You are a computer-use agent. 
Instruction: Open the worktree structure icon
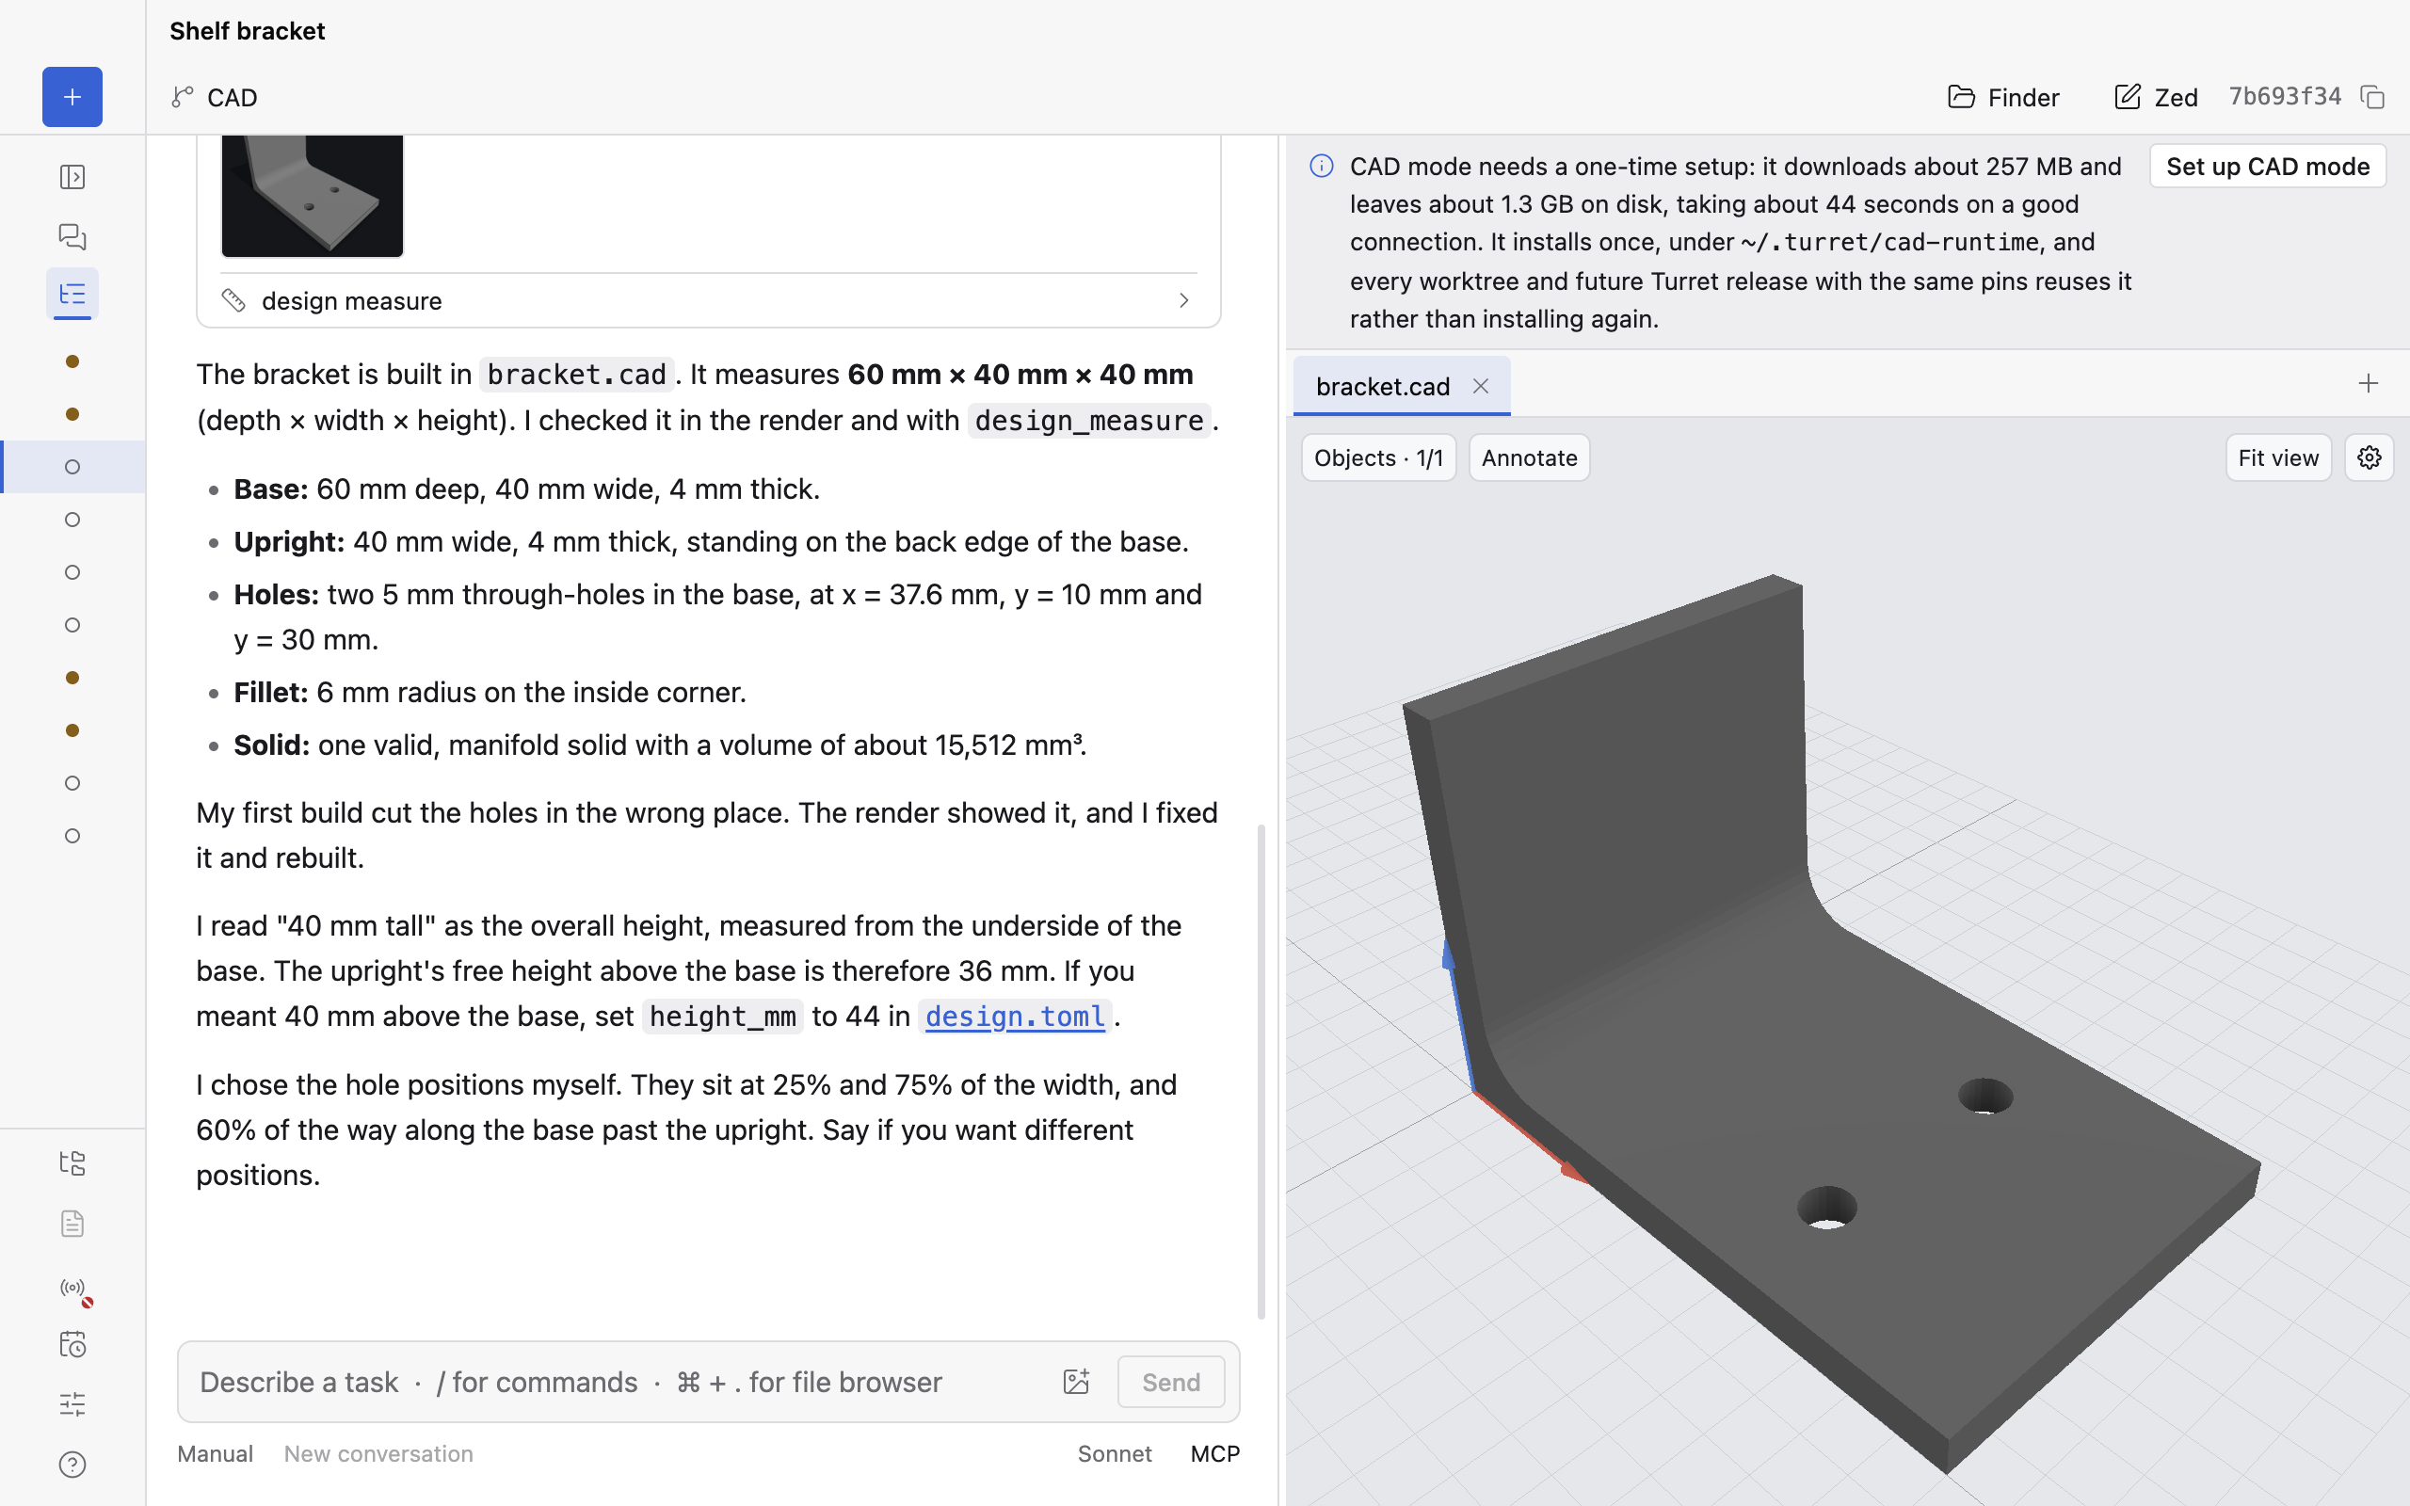pos(72,1162)
